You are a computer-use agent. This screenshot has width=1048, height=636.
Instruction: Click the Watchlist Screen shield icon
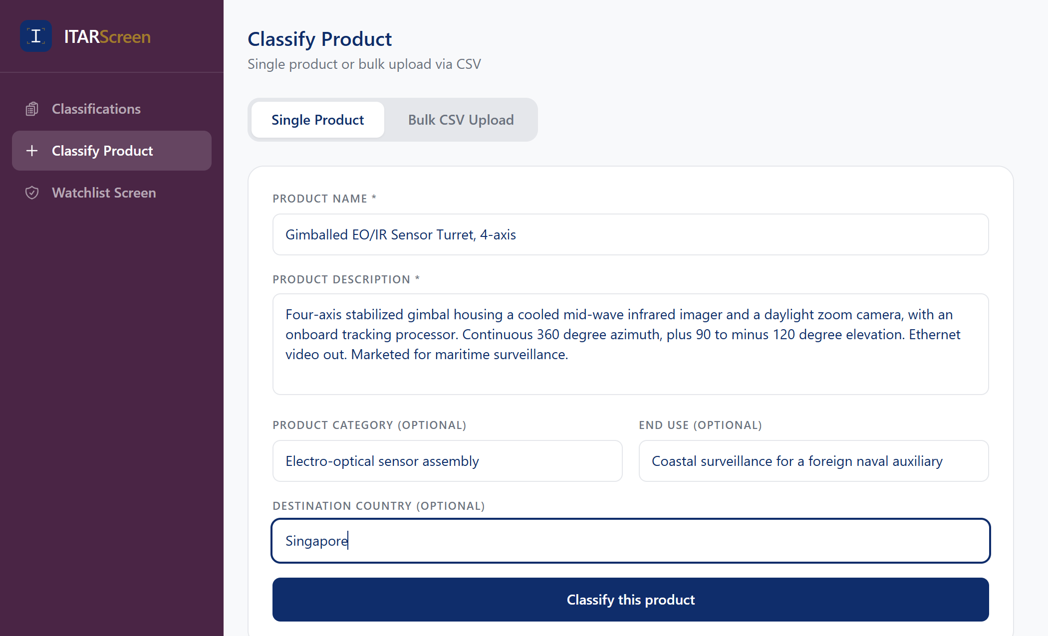tap(32, 193)
